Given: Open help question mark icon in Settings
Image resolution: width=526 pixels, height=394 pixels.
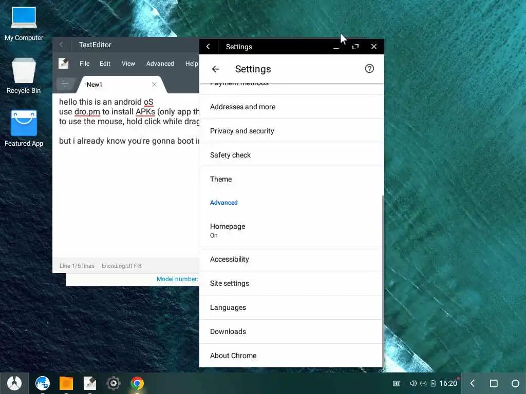Looking at the screenshot, I should 369,69.
